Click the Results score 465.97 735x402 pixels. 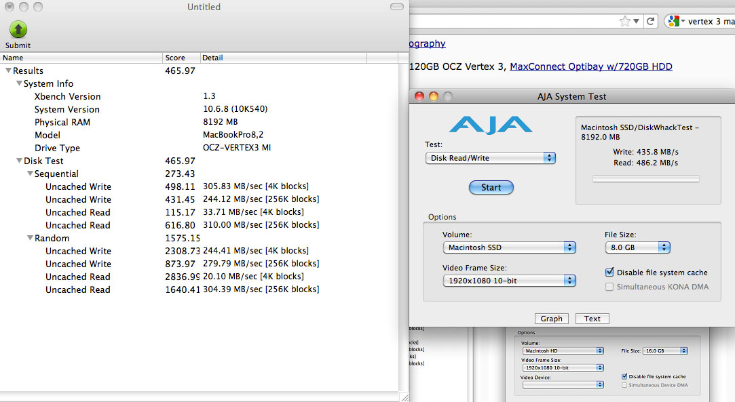(x=180, y=71)
